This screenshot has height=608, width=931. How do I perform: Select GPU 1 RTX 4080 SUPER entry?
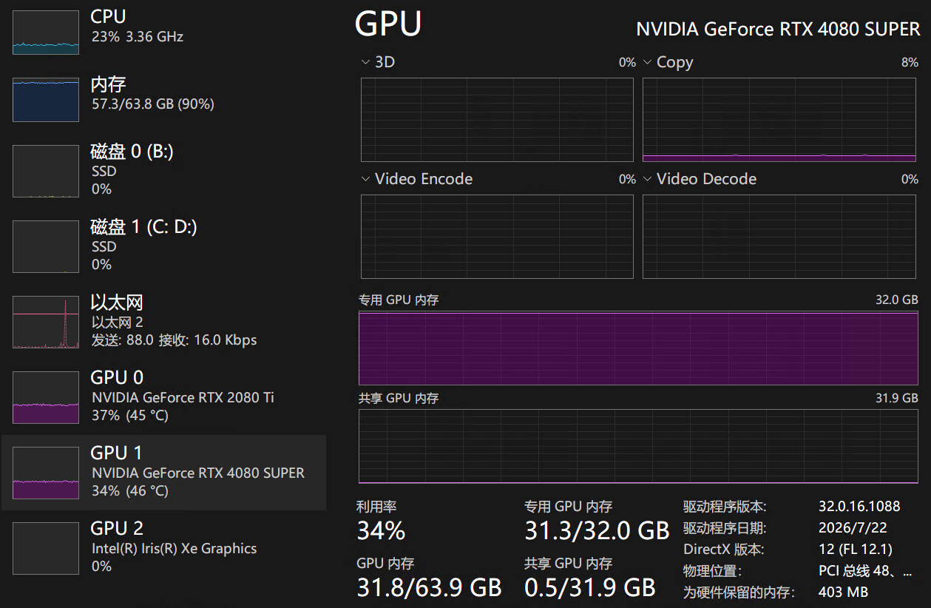[x=163, y=472]
